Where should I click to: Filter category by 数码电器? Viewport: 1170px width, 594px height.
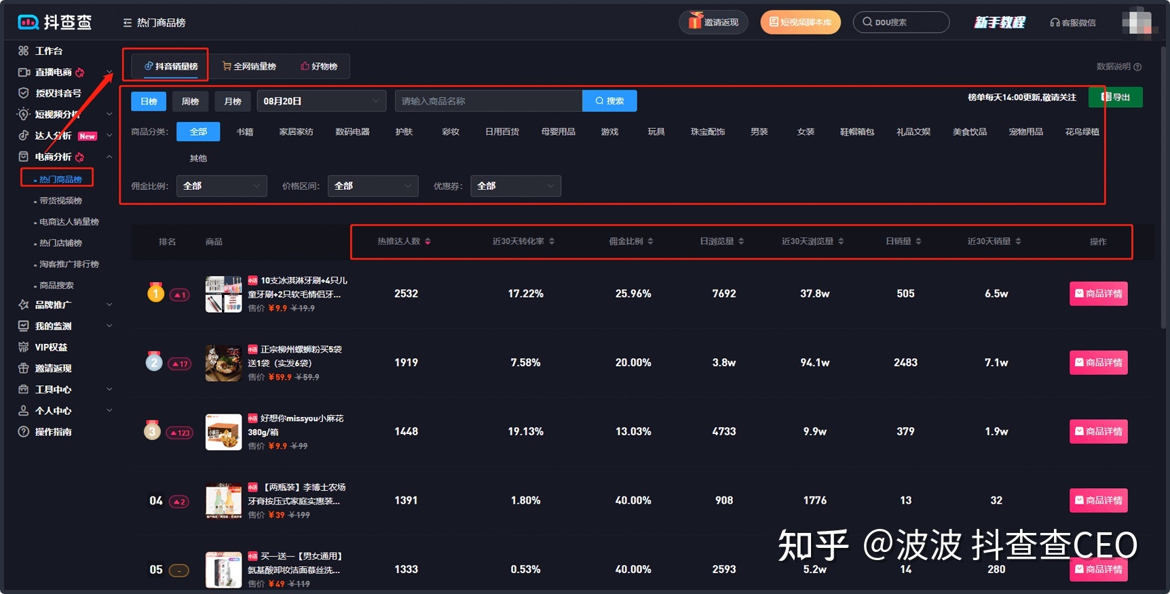point(352,132)
